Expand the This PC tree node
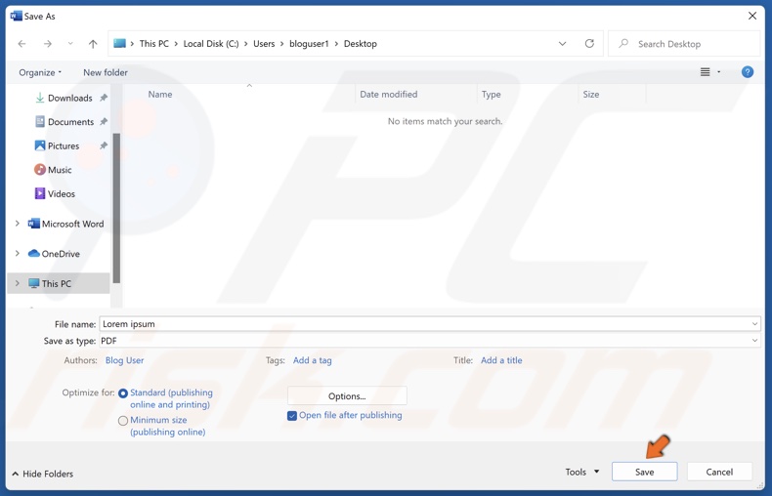The image size is (772, 496). pyautogui.click(x=18, y=283)
